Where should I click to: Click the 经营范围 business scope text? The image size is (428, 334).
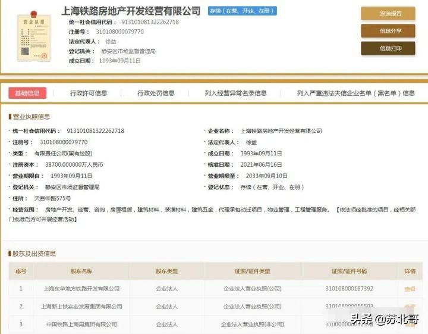click(212, 214)
